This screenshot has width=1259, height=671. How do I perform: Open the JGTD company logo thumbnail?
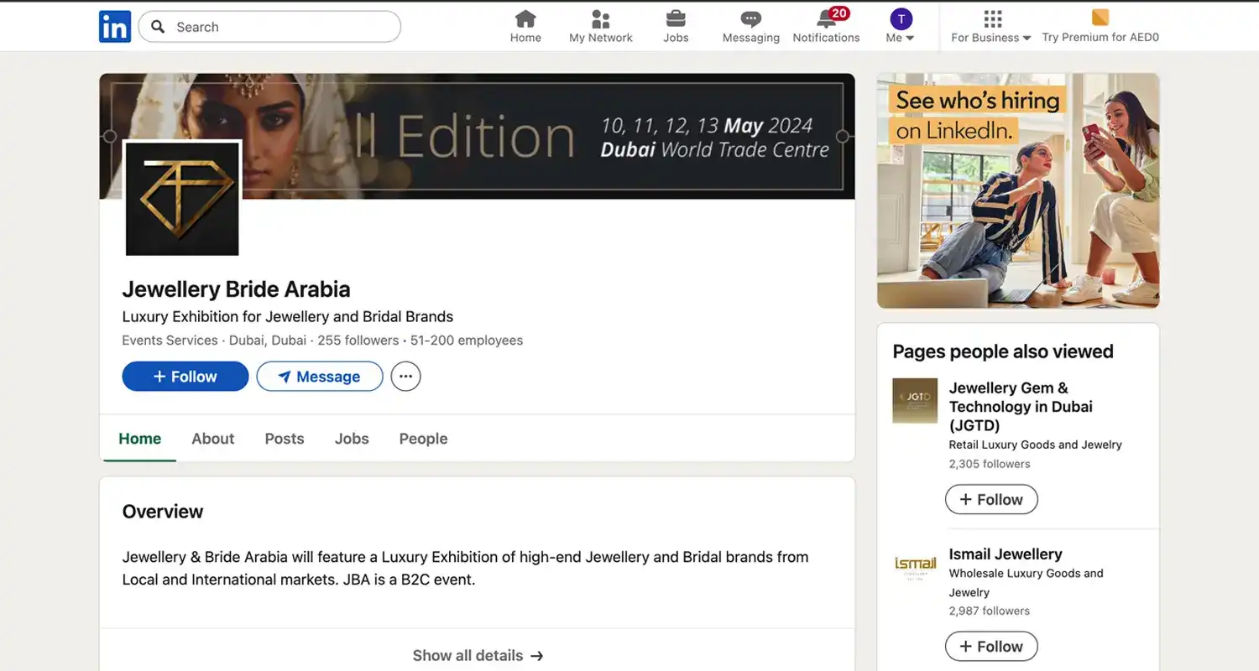[915, 400]
